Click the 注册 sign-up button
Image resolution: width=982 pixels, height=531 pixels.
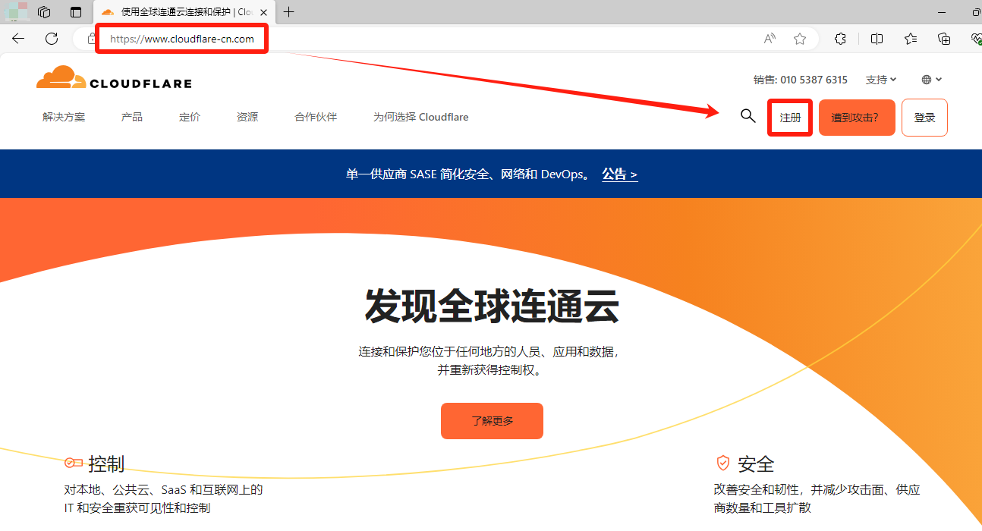point(790,118)
